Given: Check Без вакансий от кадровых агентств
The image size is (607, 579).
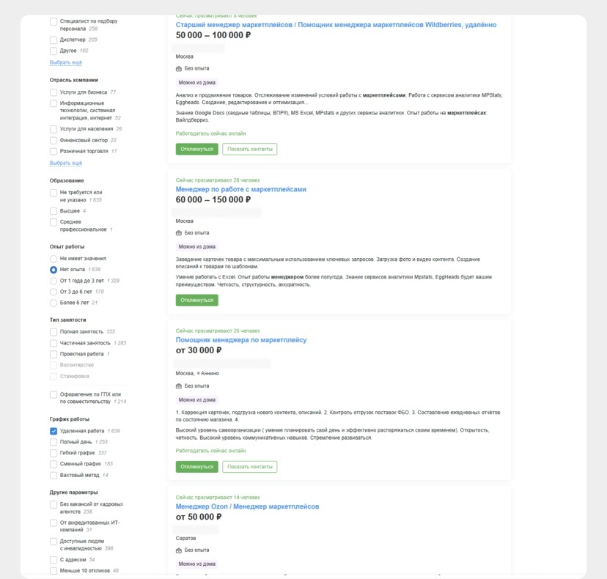Looking at the screenshot, I should 54,504.
